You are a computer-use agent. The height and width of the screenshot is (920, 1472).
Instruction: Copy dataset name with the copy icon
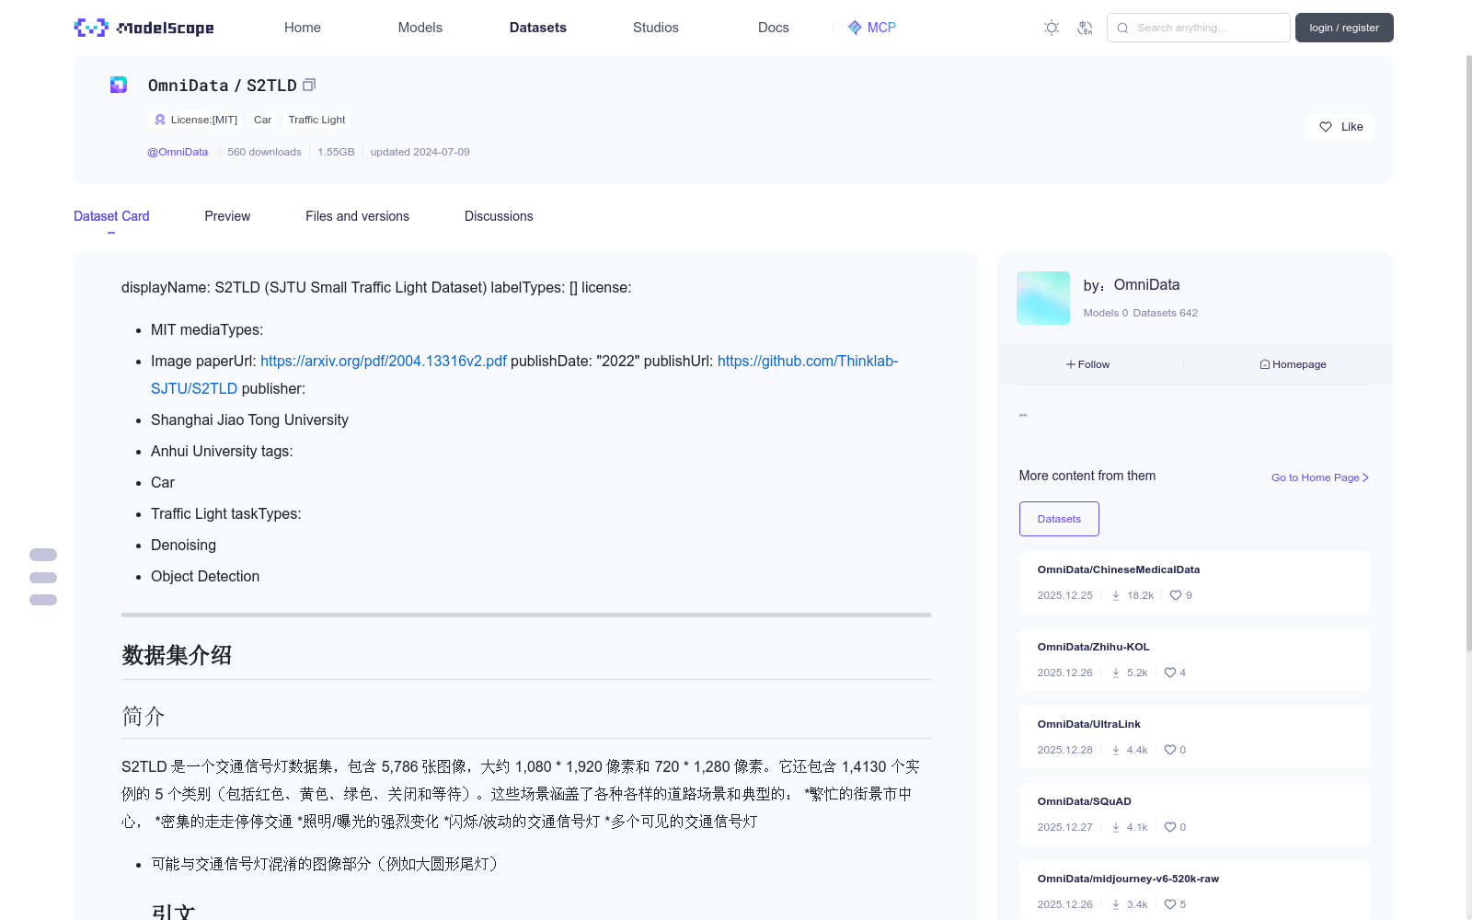tap(309, 85)
